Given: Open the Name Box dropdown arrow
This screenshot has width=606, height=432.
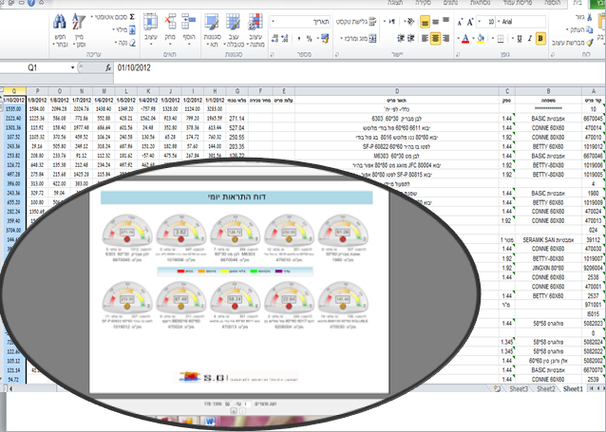Looking at the screenshot, I should point(72,68).
